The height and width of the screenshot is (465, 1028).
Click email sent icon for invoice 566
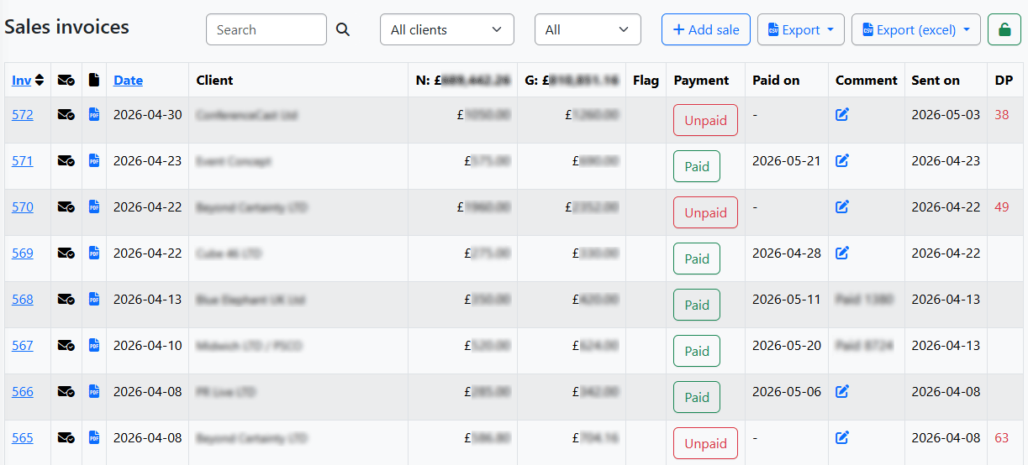coord(66,391)
